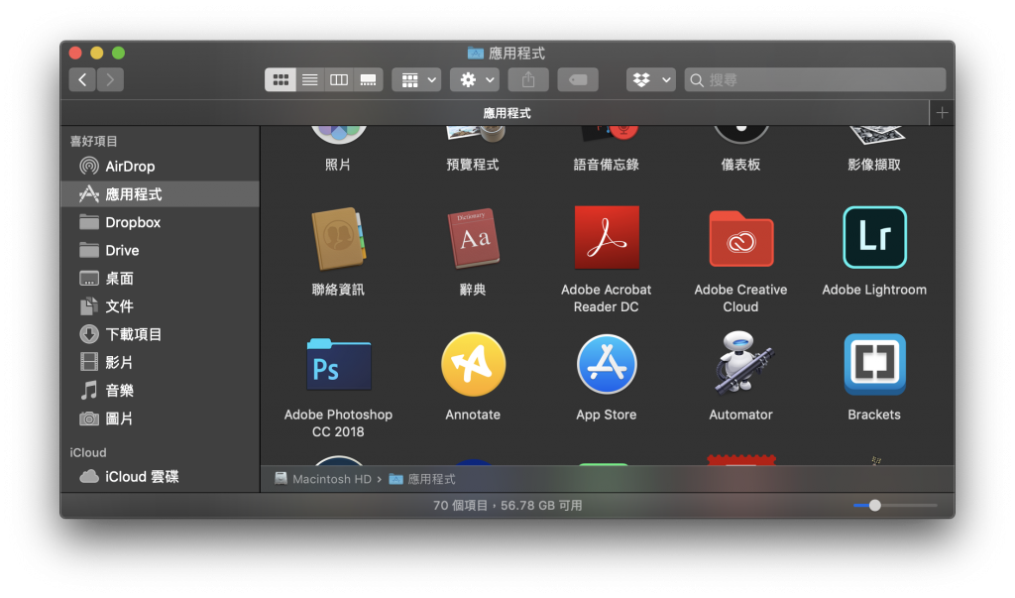Open the gear action menu
Screen dimensions: 1015x598
[475, 79]
